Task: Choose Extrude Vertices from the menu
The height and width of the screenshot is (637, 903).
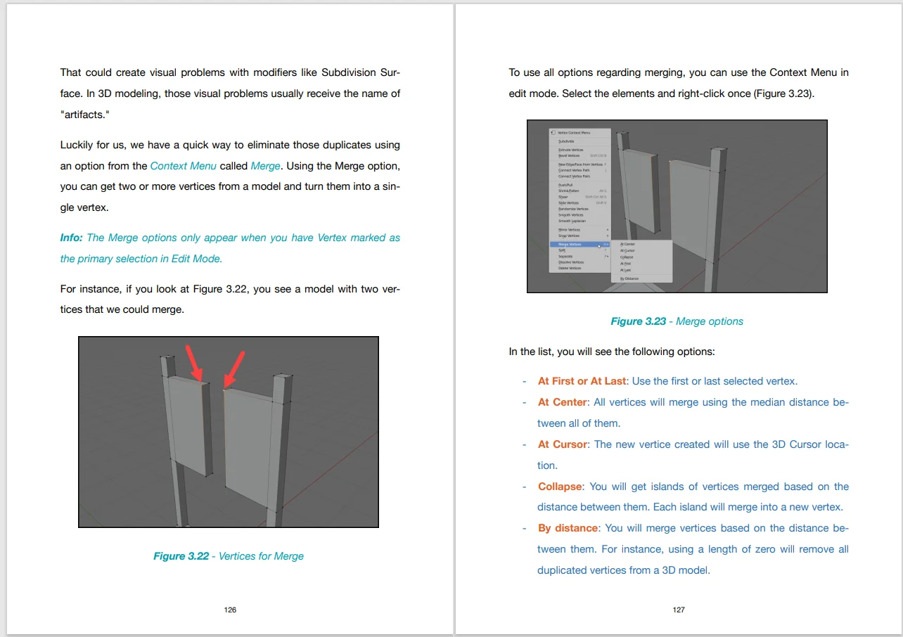Action: (571, 150)
